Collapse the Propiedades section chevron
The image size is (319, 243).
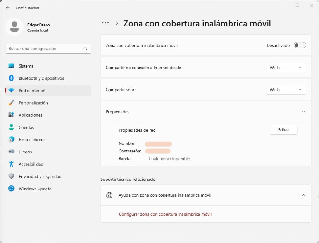pyautogui.click(x=303, y=112)
